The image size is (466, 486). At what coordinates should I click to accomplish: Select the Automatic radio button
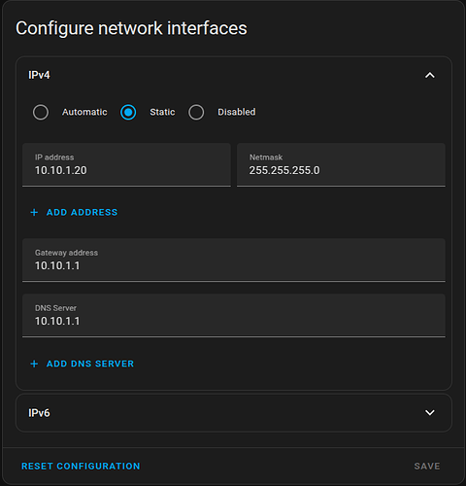point(41,112)
